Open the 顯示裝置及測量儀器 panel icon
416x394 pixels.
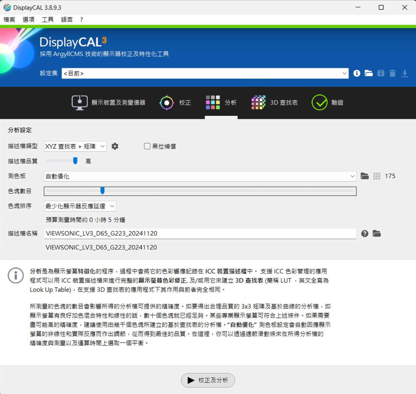pyautogui.click(x=79, y=102)
